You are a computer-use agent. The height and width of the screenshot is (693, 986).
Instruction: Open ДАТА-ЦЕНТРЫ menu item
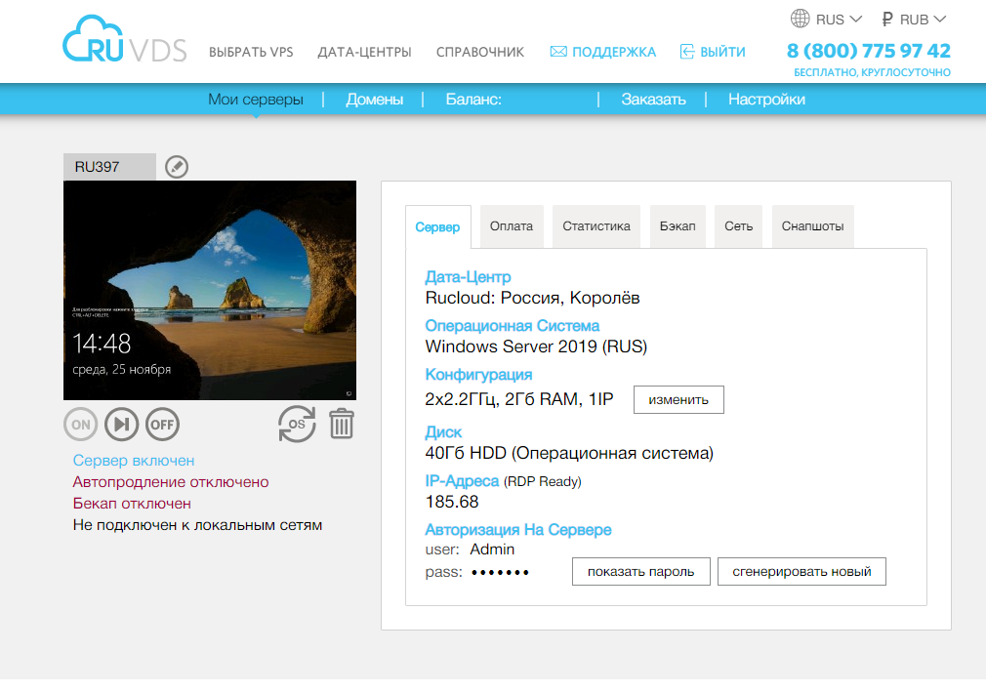pyautogui.click(x=365, y=52)
